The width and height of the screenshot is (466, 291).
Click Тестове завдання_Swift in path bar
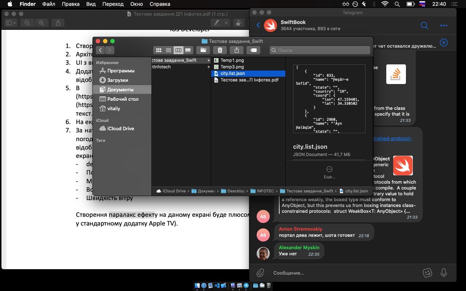click(x=307, y=191)
